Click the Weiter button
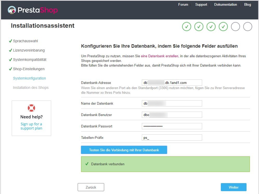The width and height of the screenshot is (259, 194). (x=234, y=187)
